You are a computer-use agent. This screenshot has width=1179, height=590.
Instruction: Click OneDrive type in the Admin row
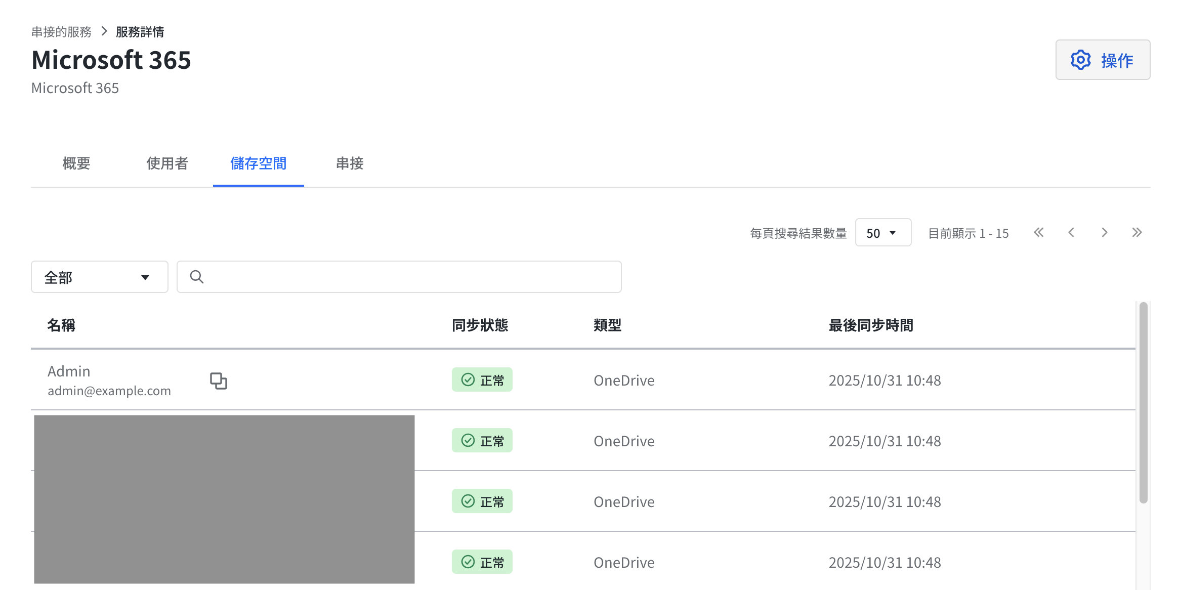[624, 381]
